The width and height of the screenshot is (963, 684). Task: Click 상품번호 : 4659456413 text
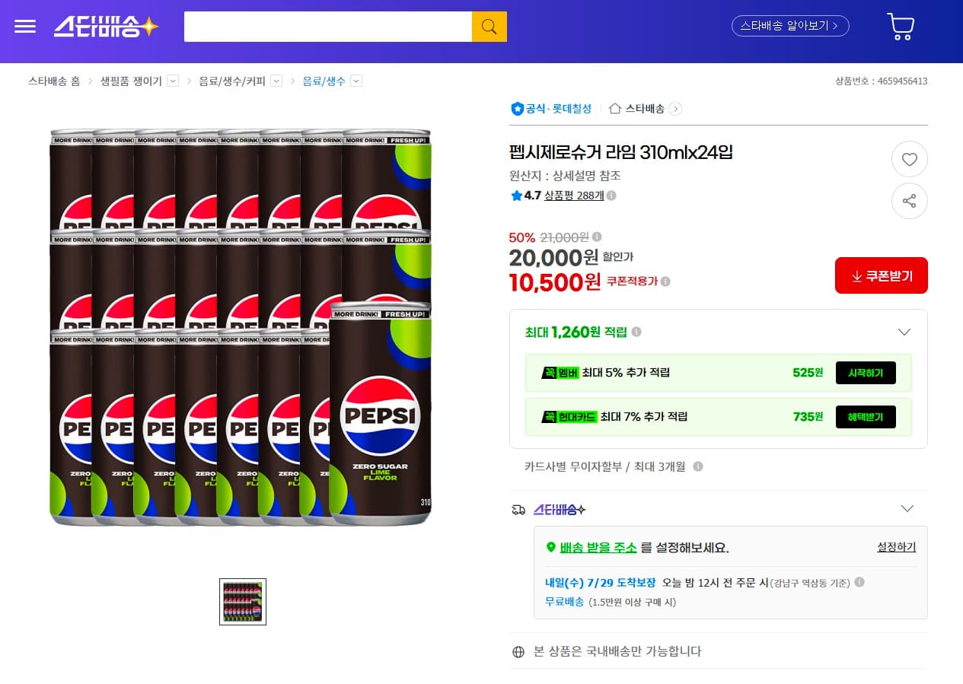point(881,81)
